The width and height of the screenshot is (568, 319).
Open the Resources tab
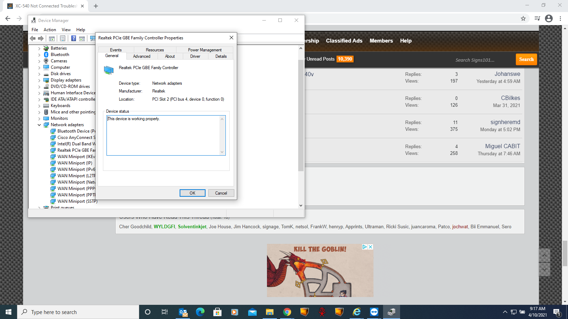(155, 50)
